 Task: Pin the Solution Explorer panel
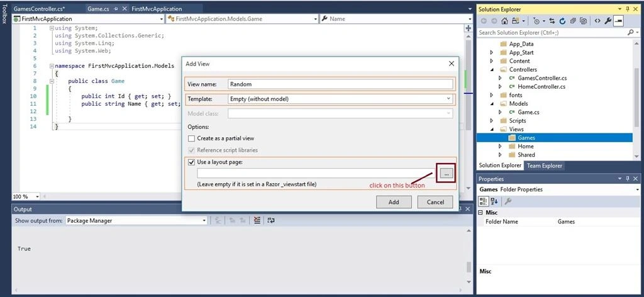click(627, 9)
